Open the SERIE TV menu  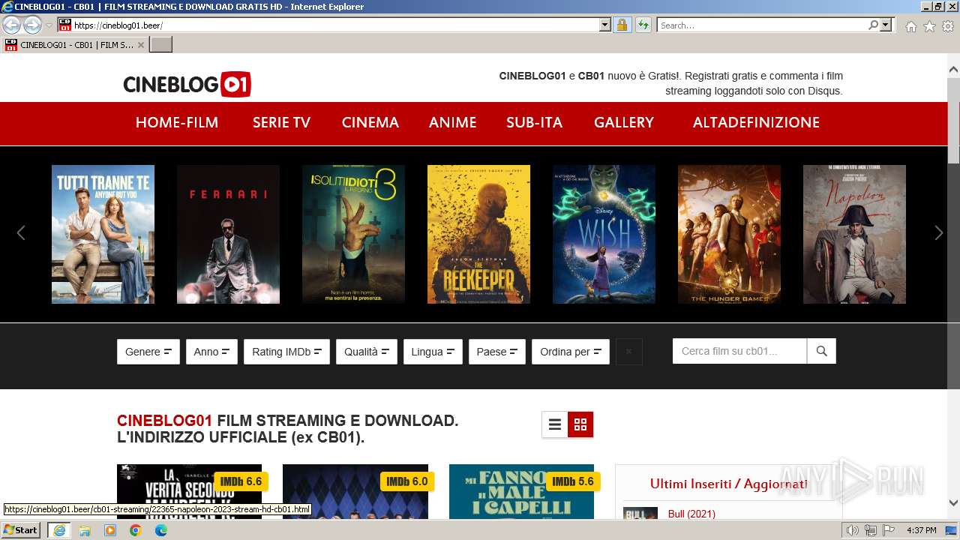281,122
